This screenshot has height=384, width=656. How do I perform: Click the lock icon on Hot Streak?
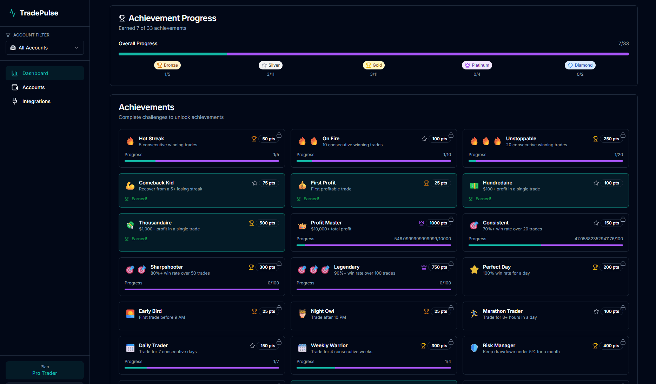point(279,135)
